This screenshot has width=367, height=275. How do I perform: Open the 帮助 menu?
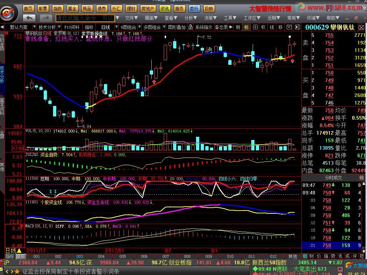333,18
